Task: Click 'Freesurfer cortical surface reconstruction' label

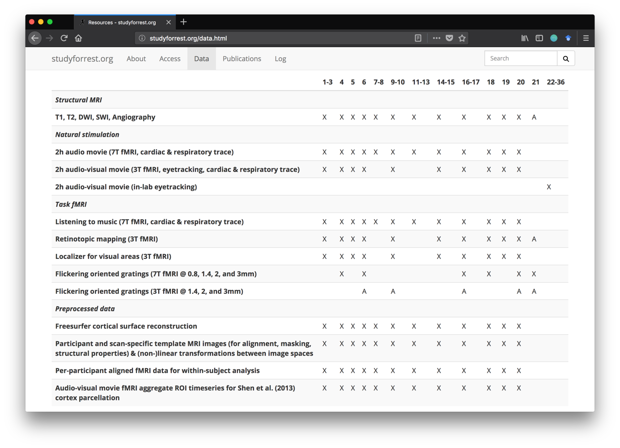Action: (x=126, y=326)
